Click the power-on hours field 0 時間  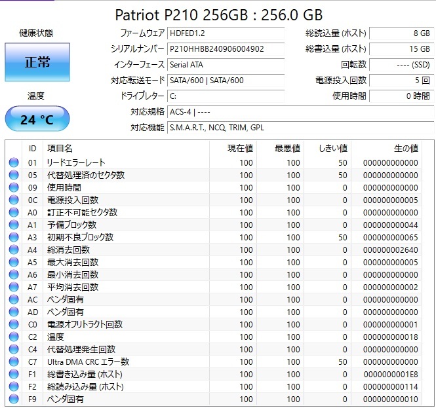coord(401,96)
